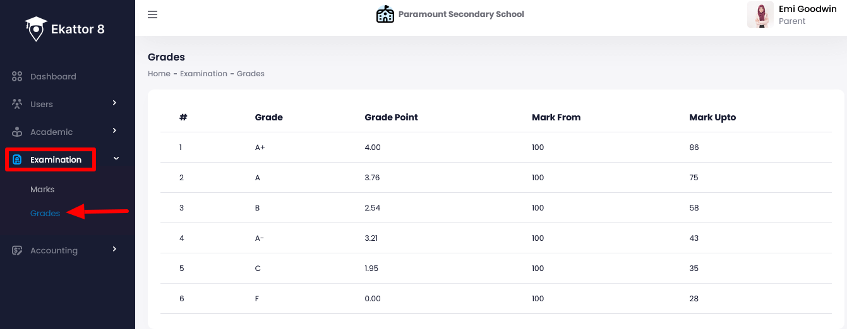This screenshot has width=847, height=329.
Task: Collapse the Examination submenu chevron
Action: coord(116,158)
